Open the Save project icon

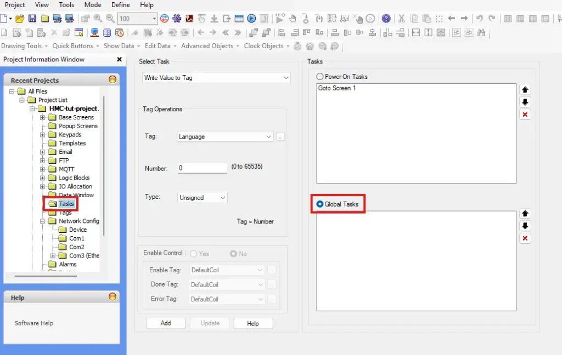pyautogui.click(x=32, y=18)
